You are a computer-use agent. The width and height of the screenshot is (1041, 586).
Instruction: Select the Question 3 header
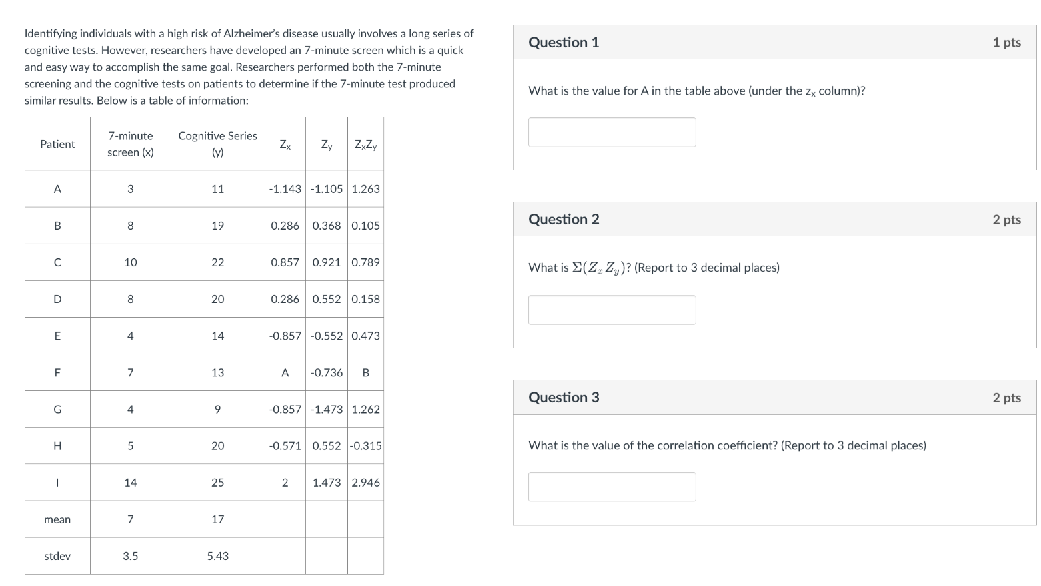click(563, 397)
